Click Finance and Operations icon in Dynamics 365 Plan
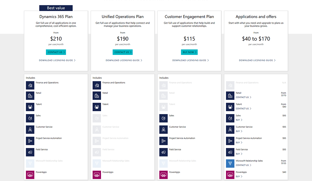This screenshot has width=312, height=181. (30, 85)
